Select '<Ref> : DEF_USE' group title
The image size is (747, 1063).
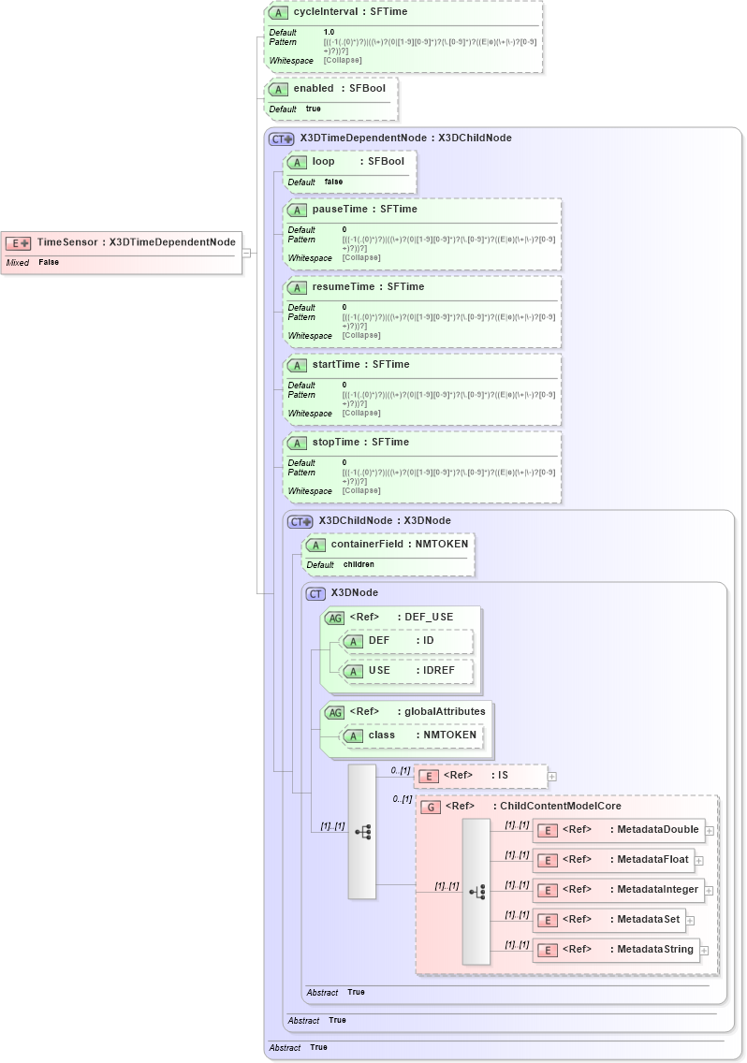[x=401, y=617]
